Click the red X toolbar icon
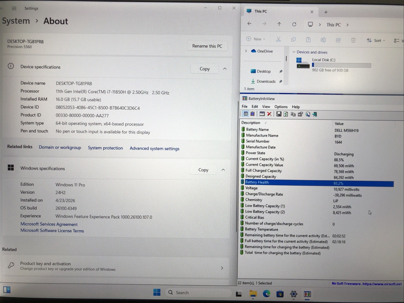 pyautogui.click(x=269, y=114)
